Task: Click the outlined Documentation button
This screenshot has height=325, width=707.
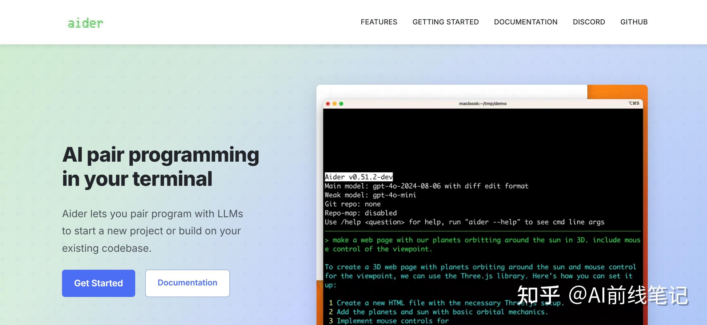Action: pos(187,283)
